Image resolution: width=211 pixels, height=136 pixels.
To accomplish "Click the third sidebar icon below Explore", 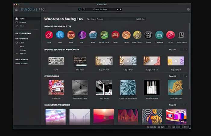I will [x=17, y=26].
